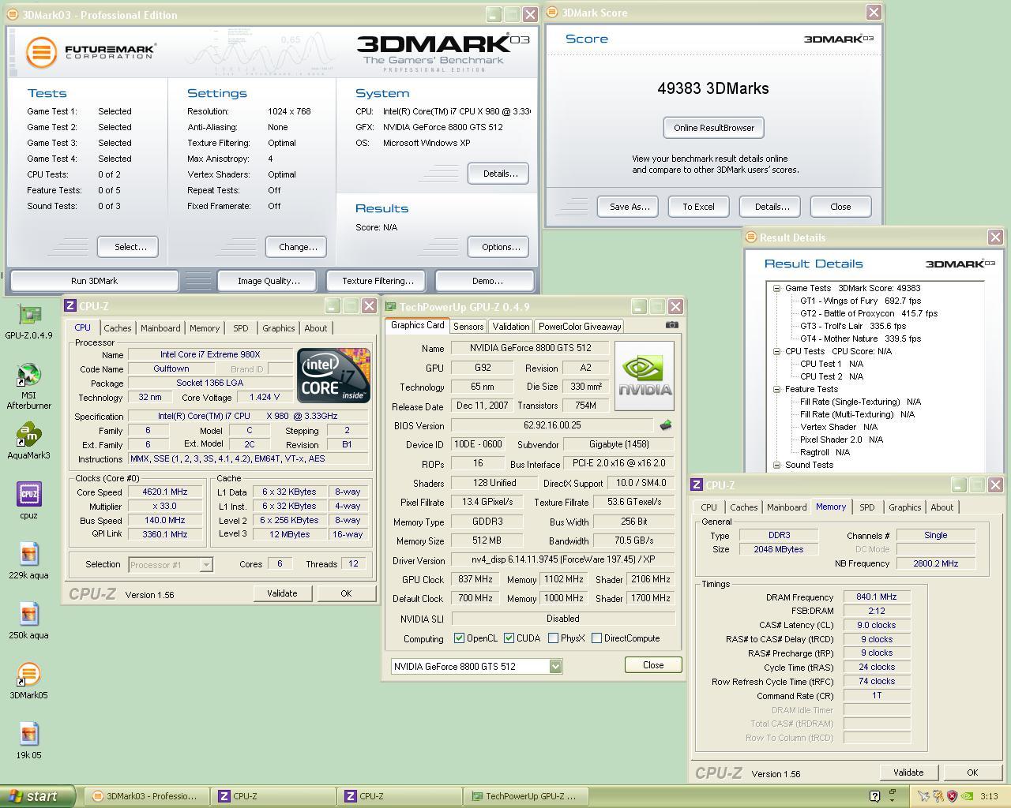This screenshot has height=808, width=1011.
Task: Collapse the Game Tests tree node
Action: point(776,288)
